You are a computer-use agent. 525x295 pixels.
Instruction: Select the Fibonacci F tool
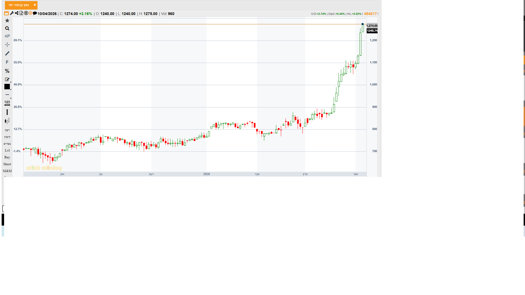click(x=7, y=62)
